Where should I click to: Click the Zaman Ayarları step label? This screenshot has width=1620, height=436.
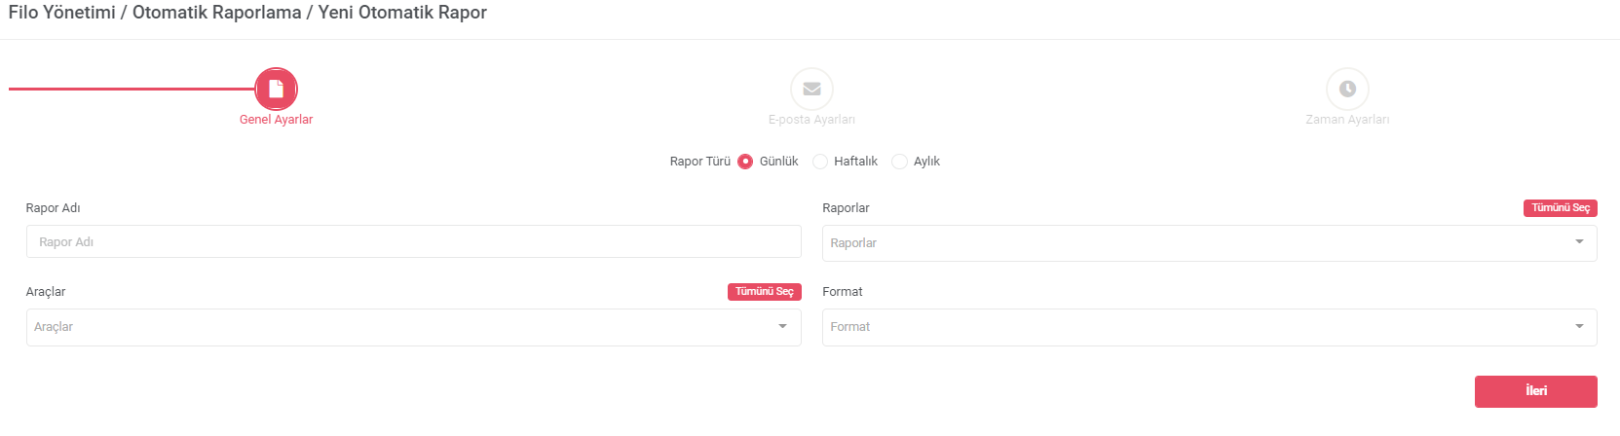tap(1347, 120)
